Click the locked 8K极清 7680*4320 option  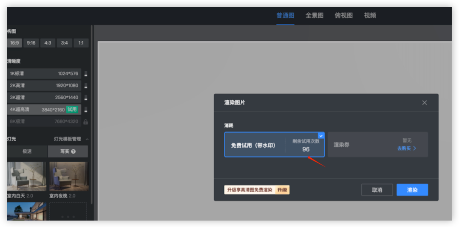coord(44,121)
